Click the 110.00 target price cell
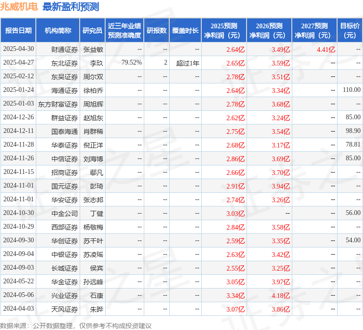This screenshot has height=330, width=363. [x=351, y=90]
